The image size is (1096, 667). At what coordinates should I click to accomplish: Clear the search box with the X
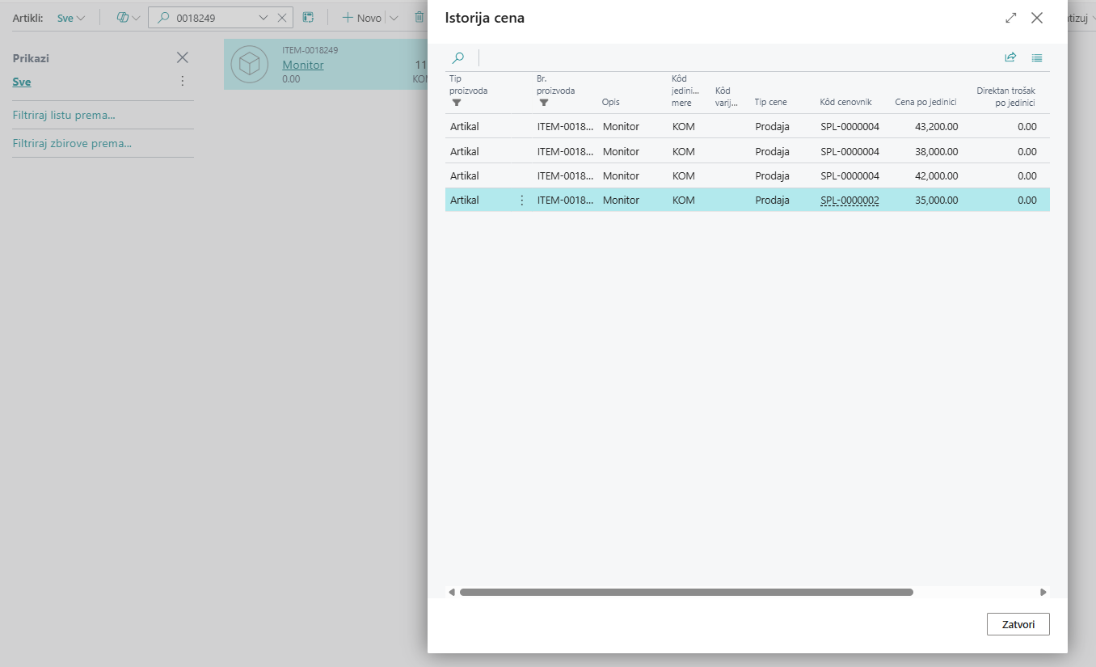coord(281,18)
